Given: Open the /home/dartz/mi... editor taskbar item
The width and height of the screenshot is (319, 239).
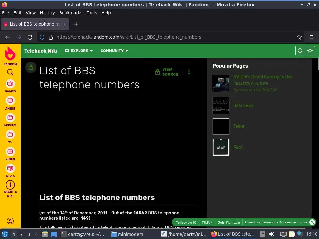Looking at the screenshot, I should point(184,234).
